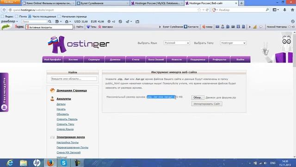Open the Rambler send arrow dropdown
The width and height of the screenshot is (296, 167).
[129, 22]
